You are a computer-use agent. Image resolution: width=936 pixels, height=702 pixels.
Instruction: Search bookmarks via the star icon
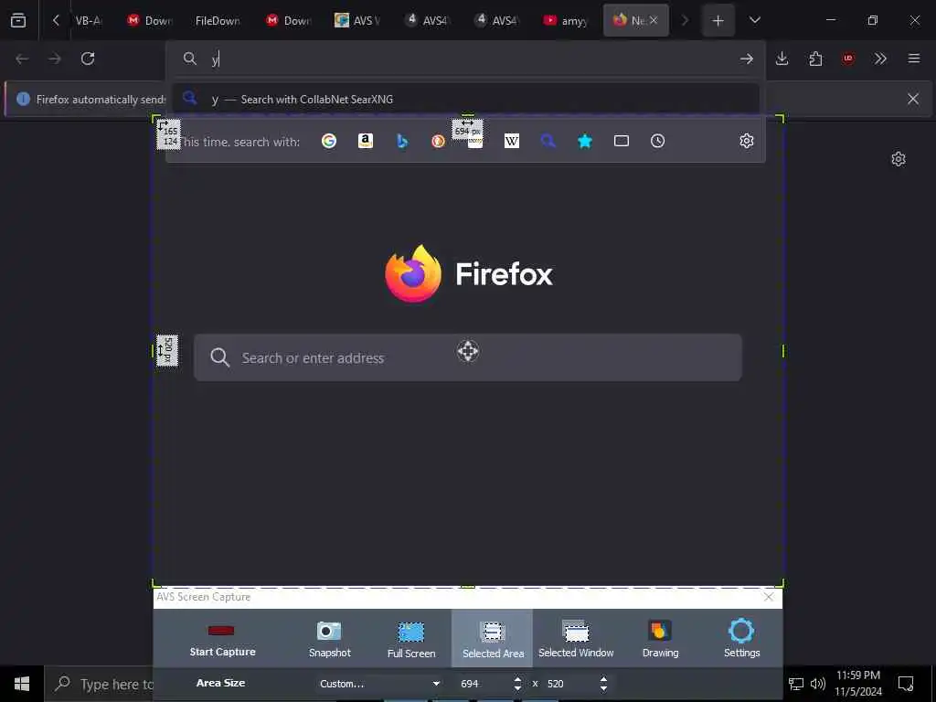click(x=585, y=141)
